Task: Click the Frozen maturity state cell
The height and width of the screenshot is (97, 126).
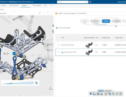Action: 104,52
